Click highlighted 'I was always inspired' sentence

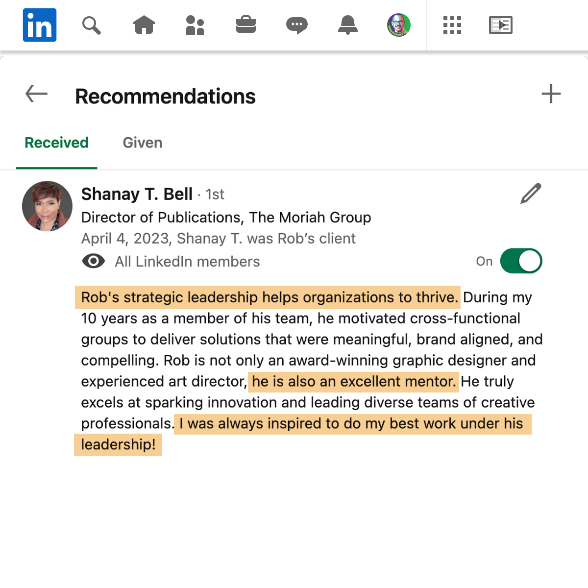pos(353,423)
